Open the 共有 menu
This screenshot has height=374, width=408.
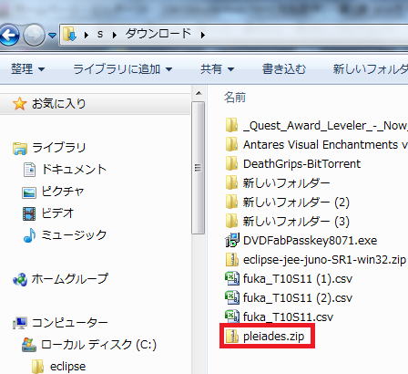click(218, 69)
